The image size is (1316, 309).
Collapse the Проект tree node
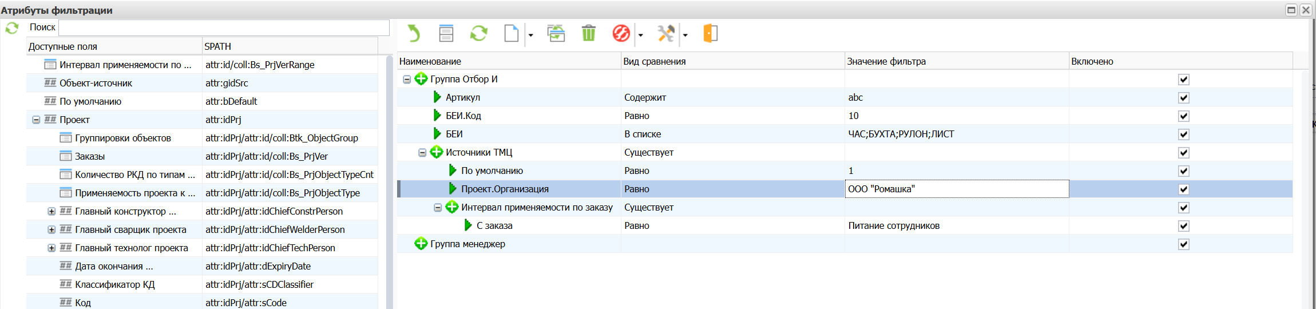coord(36,120)
